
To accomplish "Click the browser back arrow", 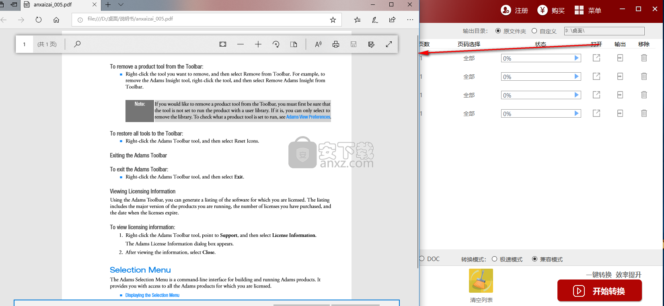I will tap(4, 20).
